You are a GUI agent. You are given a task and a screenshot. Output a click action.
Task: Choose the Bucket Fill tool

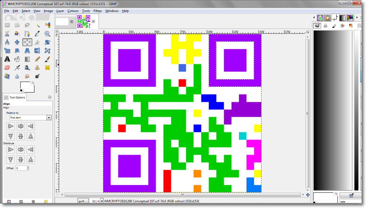tap(17, 59)
